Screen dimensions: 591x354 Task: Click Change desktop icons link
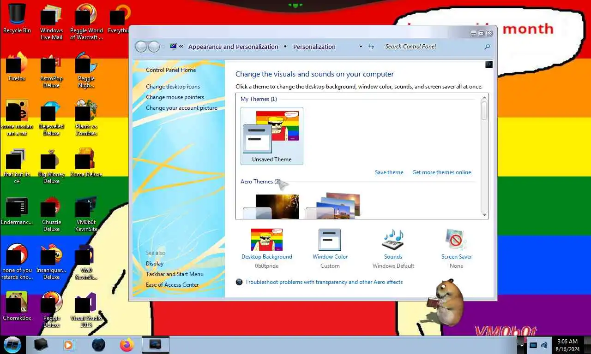(173, 87)
